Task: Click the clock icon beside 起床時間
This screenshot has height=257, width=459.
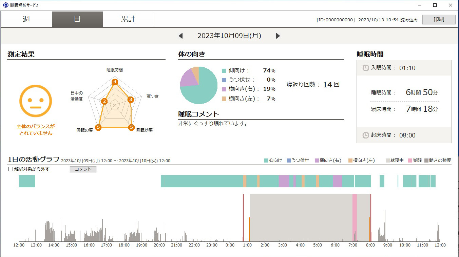Action: [366, 135]
